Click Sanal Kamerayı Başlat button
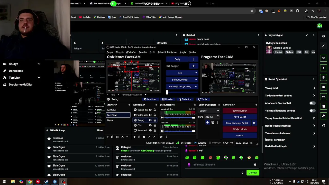Screen dimensions: 329x185 click(237, 123)
